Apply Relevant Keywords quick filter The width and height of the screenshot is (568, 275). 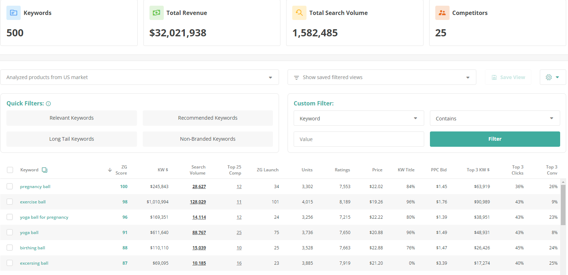click(72, 118)
